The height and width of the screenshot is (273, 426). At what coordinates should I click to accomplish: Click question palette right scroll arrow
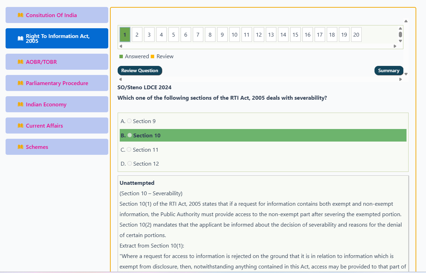[x=395, y=46]
